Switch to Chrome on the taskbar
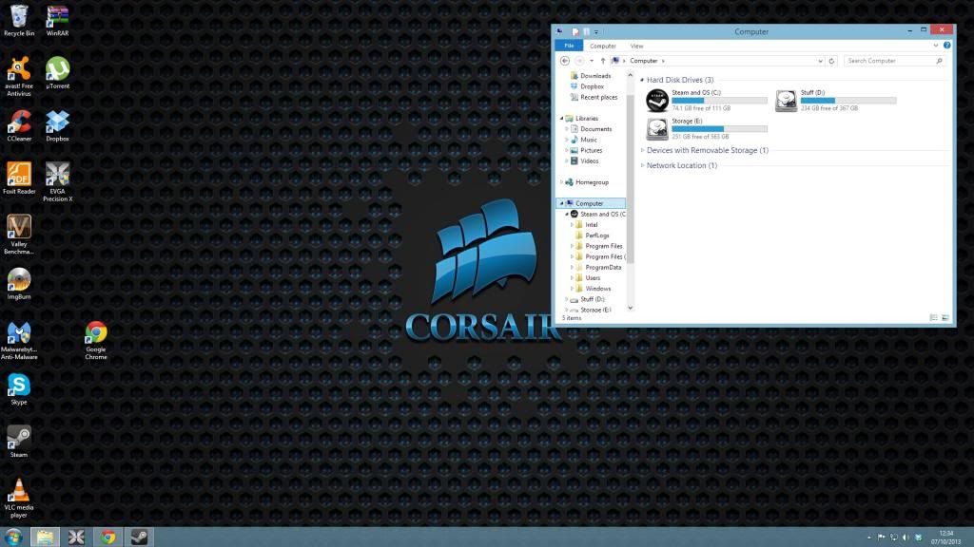 108,538
